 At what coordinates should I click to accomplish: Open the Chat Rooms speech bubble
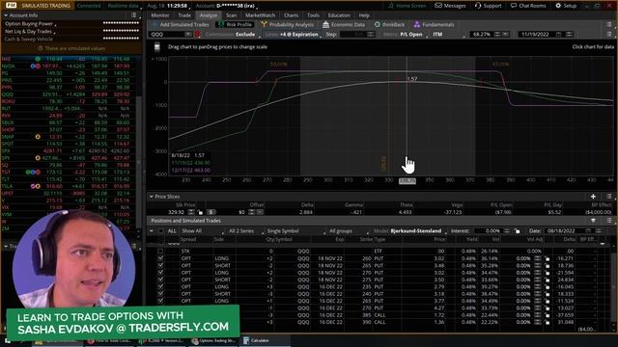(x=513, y=6)
